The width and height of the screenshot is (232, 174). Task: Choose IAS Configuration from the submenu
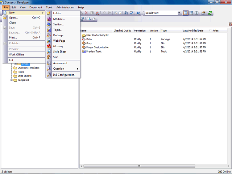coord(63,75)
